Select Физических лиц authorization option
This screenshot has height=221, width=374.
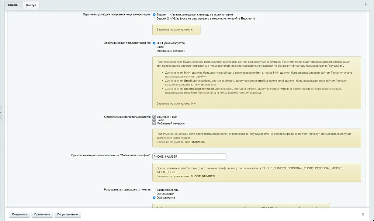pyautogui.click(x=153, y=189)
